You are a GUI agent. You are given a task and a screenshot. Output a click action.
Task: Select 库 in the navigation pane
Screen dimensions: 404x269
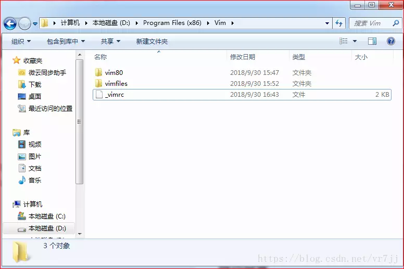pyautogui.click(x=27, y=132)
